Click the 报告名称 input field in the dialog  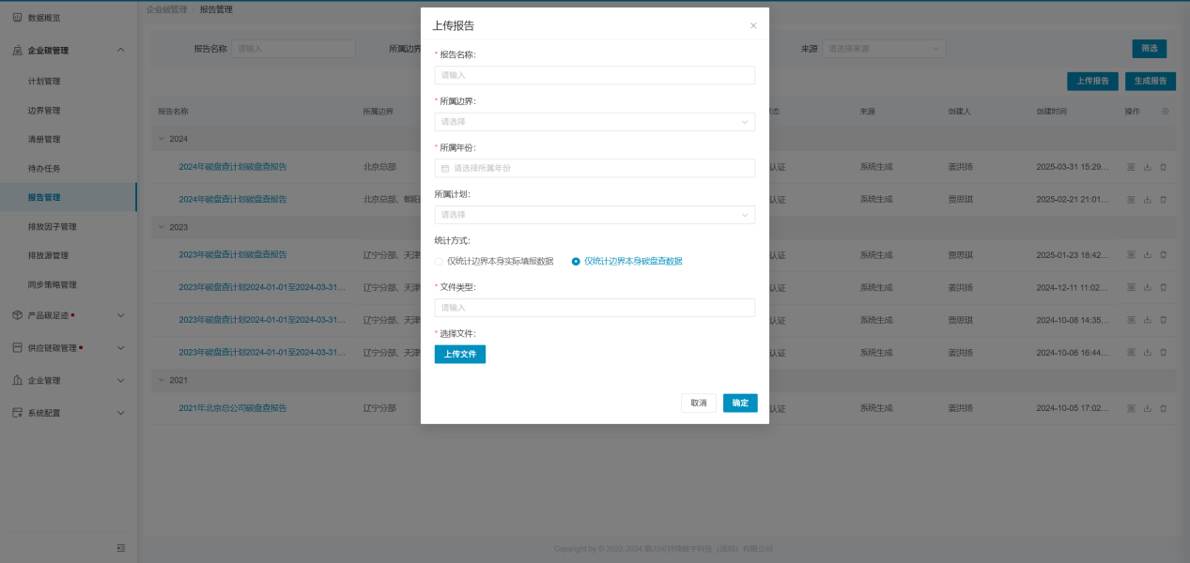coord(595,75)
